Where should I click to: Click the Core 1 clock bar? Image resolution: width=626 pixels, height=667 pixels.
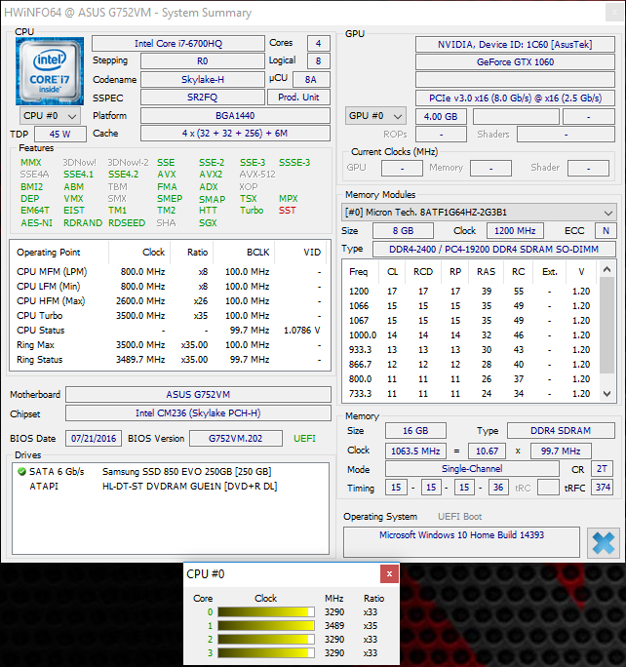tap(266, 626)
